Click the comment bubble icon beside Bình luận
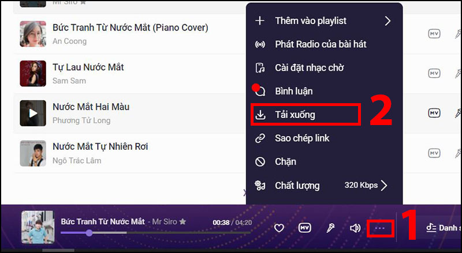Viewport: 462px width, 253px height. tap(260, 92)
